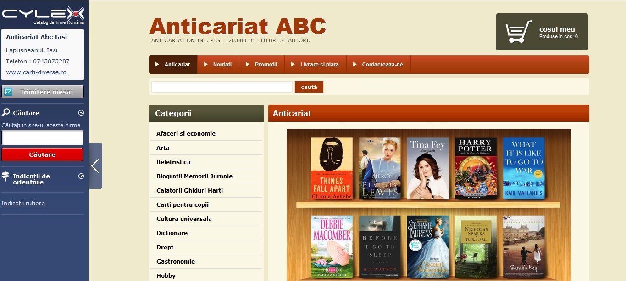Screen dimensions: 626x281
Task: Click the cosul meu cart label
Action: click(x=557, y=29)
